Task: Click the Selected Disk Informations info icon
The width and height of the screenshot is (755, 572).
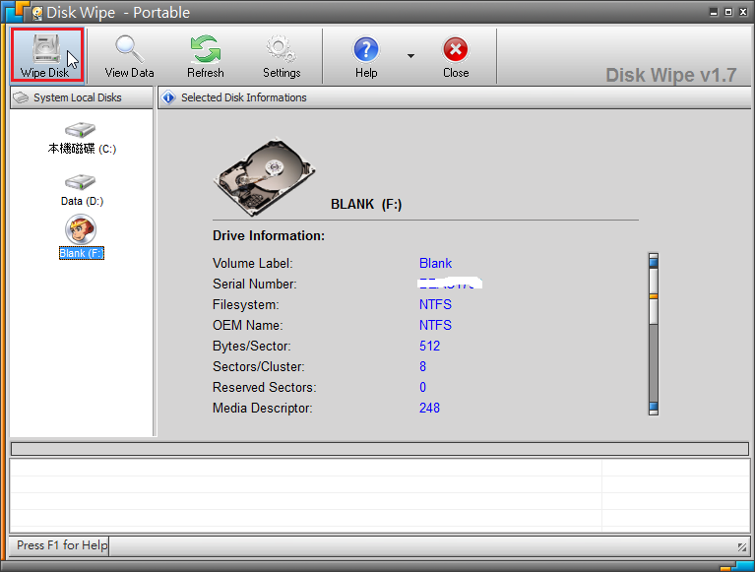Action: point(168,97)
